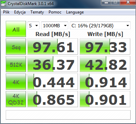Select the 4K write value 0.914
Image resolution: width=136 pixels, height=124 pixels.
click(x=105, y=82)
